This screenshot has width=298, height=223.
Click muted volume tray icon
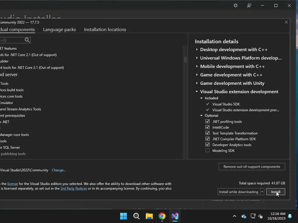coord(260,216)
